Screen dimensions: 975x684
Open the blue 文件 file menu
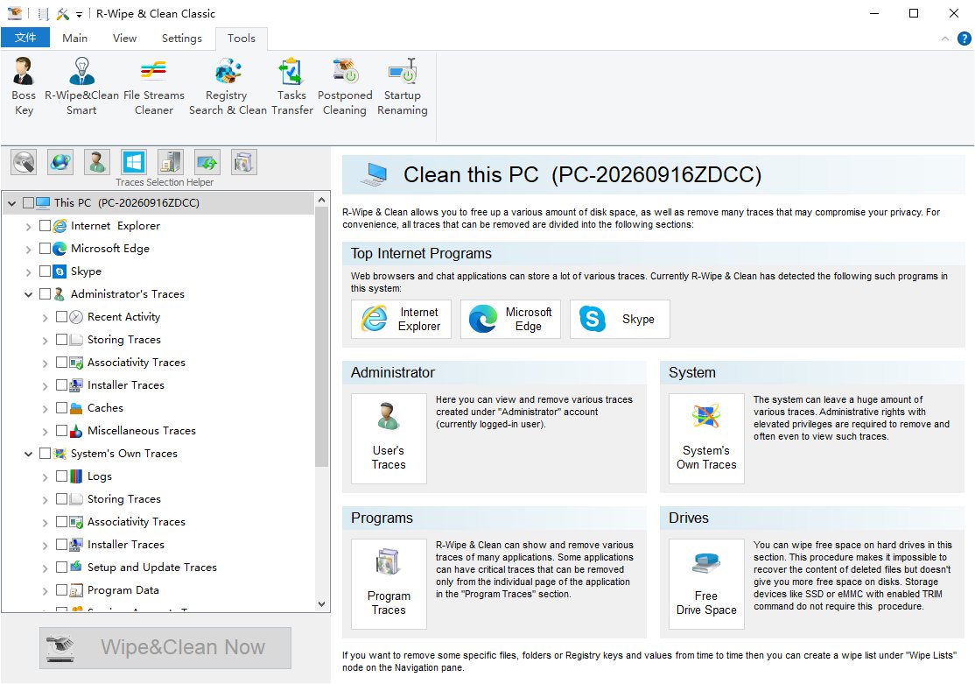[25, 38]
